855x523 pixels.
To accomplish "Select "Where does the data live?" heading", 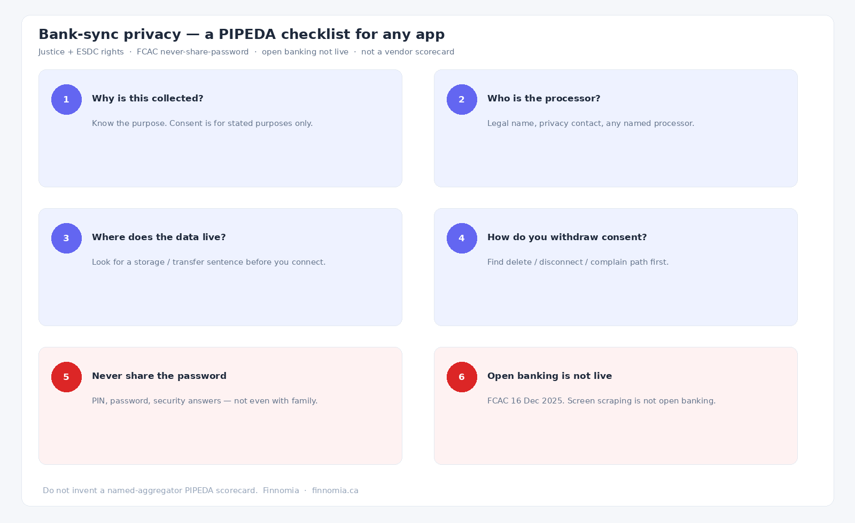I will [x=159, y=237].
